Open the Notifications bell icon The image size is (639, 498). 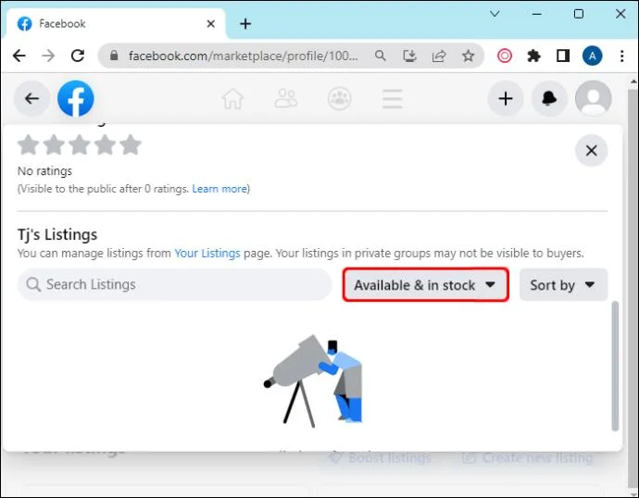[x=549, y=98]
